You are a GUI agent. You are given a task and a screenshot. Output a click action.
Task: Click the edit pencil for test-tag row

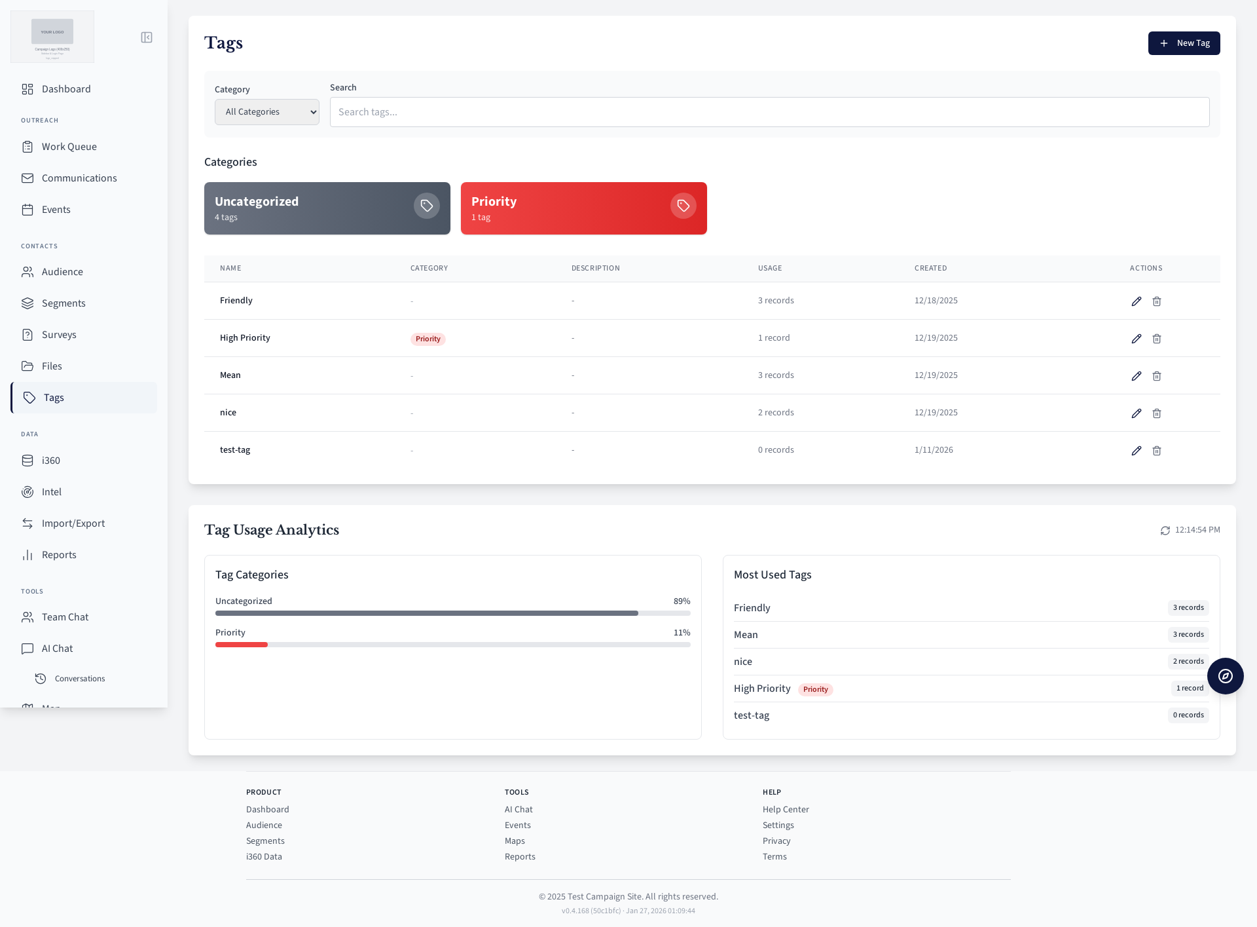tap(1137, 451)
